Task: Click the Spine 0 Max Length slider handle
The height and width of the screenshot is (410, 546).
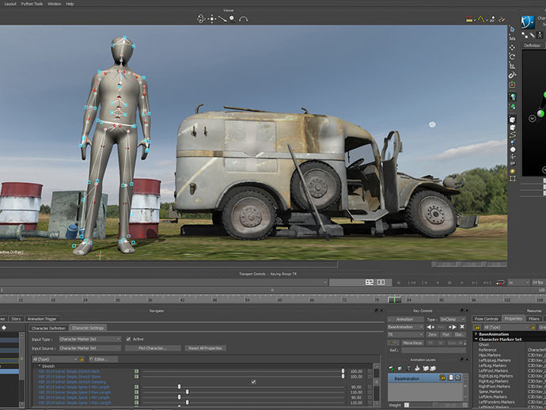Action: point(188,392)
